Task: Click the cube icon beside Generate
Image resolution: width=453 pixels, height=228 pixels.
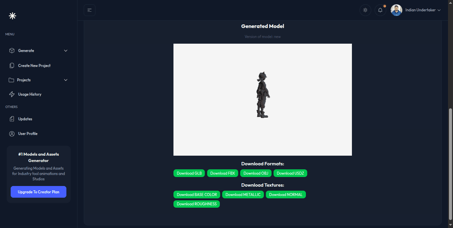Action: [x=12, y=51]
